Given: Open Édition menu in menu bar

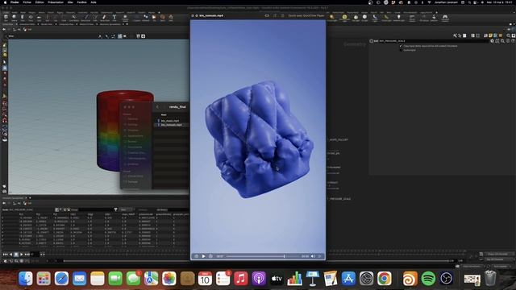Looking at the screenshot, I should tap(40, 2).
